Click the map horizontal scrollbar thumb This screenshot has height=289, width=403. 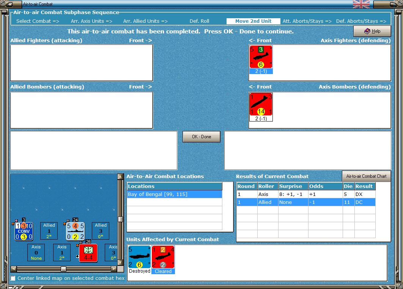coord(63,269)
